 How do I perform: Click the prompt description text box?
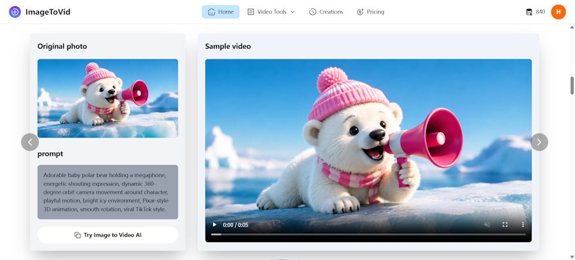[x=108, y=192]
